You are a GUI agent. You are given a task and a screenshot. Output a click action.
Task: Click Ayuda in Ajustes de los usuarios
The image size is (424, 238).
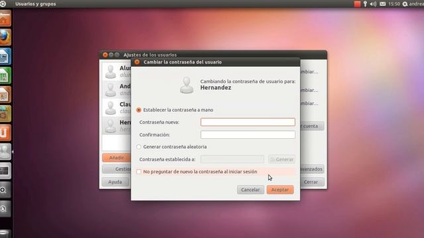(115, 182)
